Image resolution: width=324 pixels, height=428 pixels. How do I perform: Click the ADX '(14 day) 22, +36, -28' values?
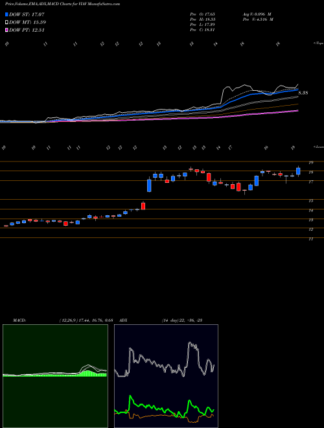pyautogui.click(x=181, y=320)
